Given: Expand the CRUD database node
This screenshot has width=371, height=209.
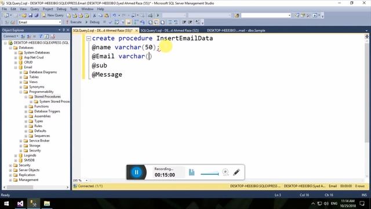Looking at the screenshot, I should [16, 62].
